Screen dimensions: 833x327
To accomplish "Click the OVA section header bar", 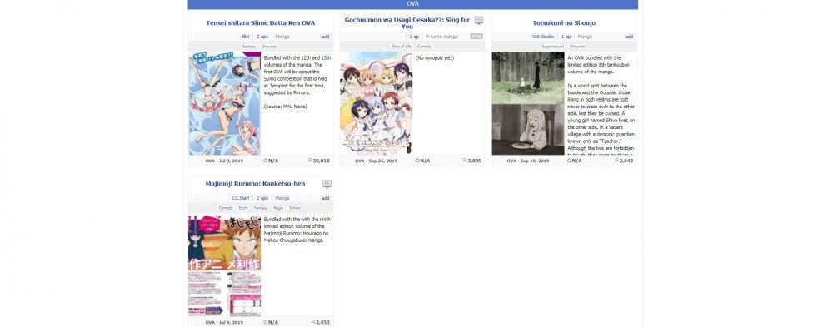I will (x=413, y=4).
